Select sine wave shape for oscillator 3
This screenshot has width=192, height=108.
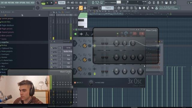click(80, 69)
